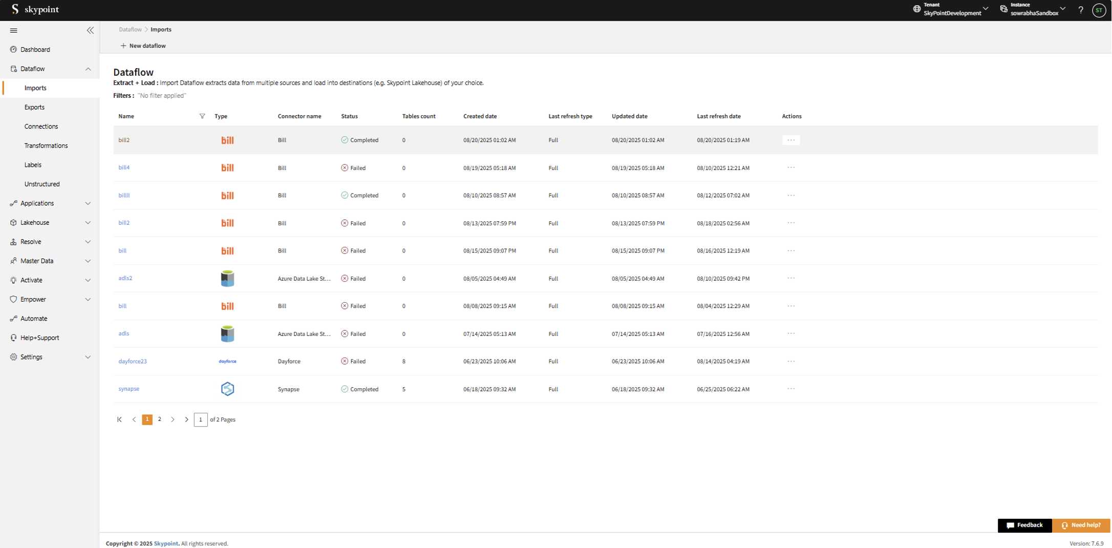Open actions menu for synapse dataflow row

[791, 389]
